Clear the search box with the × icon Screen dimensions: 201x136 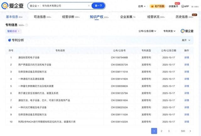(88, 6)
